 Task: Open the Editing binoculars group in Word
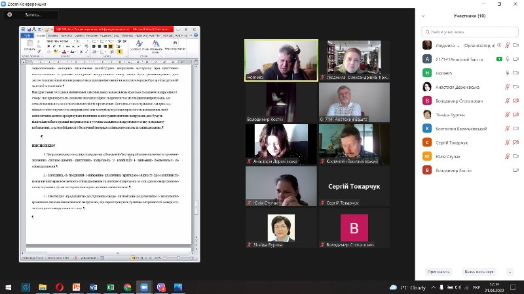pyautogui.click(x=175, y=45)
